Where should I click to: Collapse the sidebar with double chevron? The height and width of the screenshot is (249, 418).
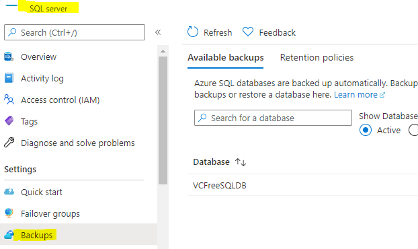[x=158, y=32]
